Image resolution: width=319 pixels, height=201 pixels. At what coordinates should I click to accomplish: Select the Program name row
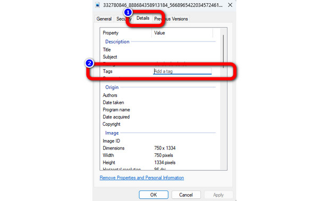159,110
